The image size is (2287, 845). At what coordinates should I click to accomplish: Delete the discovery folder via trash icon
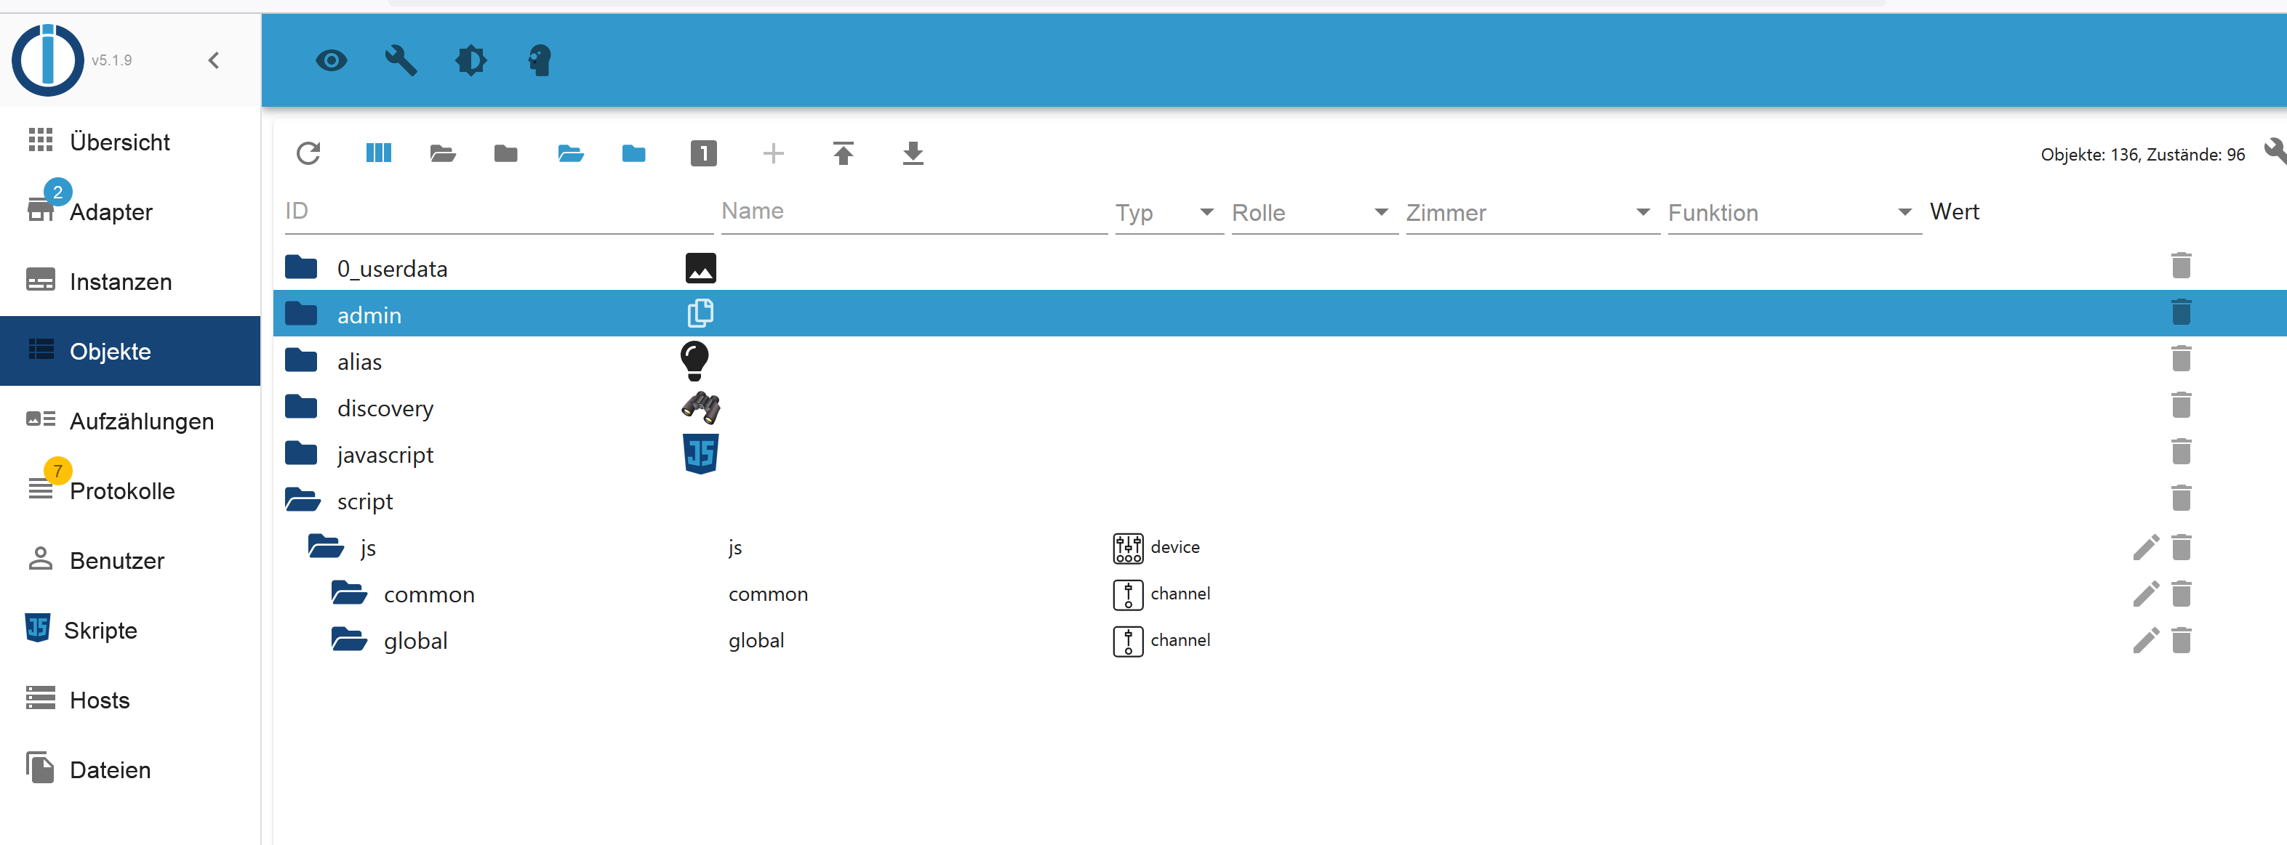click(2180, 406)
